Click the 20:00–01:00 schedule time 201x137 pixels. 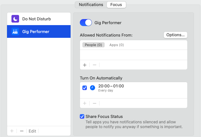point(111,86)
